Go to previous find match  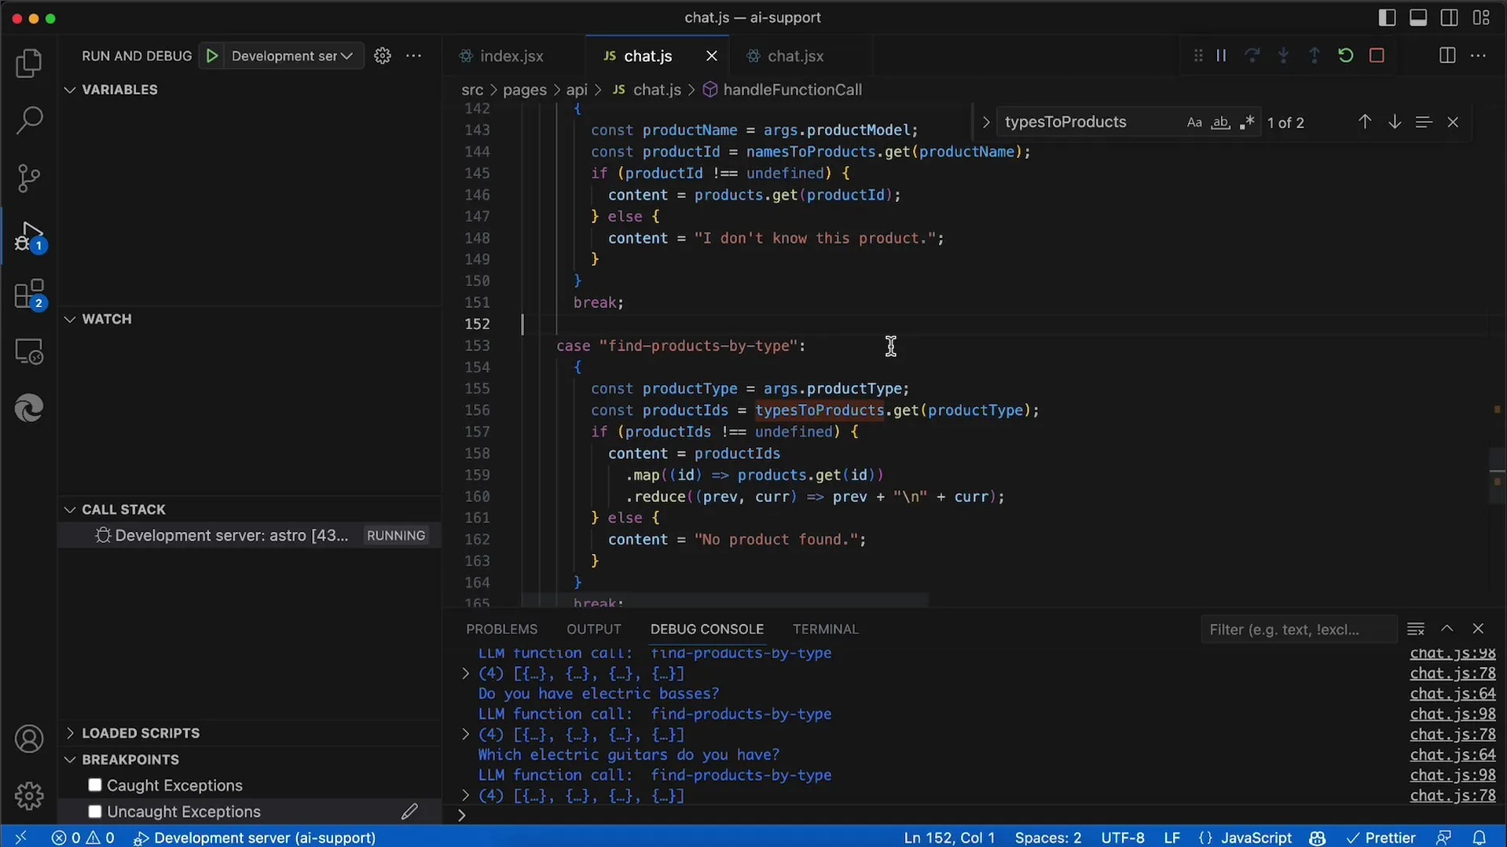(1365, 122)
